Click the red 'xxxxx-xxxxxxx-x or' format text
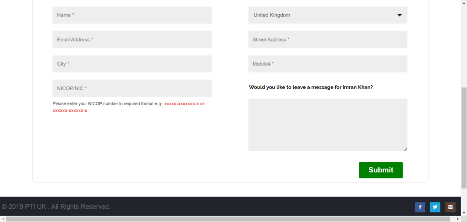This screenshot has height=222, width=467. tap(184, 104)
